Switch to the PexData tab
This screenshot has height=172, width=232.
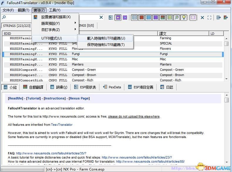[x=112, y=87]
